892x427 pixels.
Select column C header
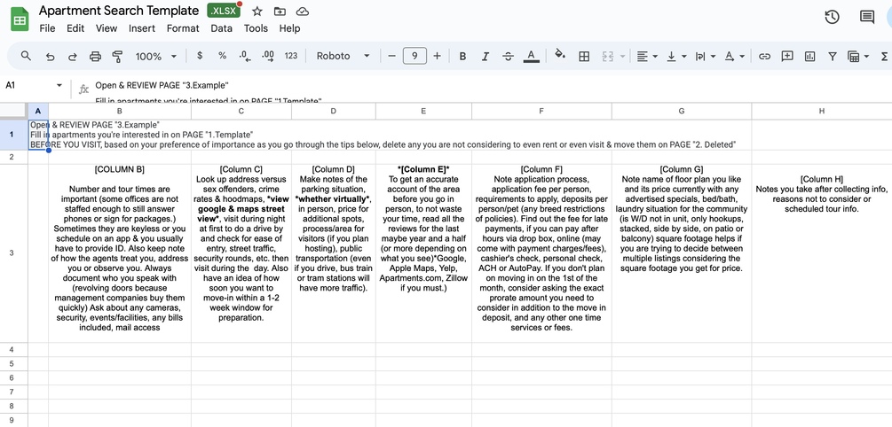pos(241,112)
